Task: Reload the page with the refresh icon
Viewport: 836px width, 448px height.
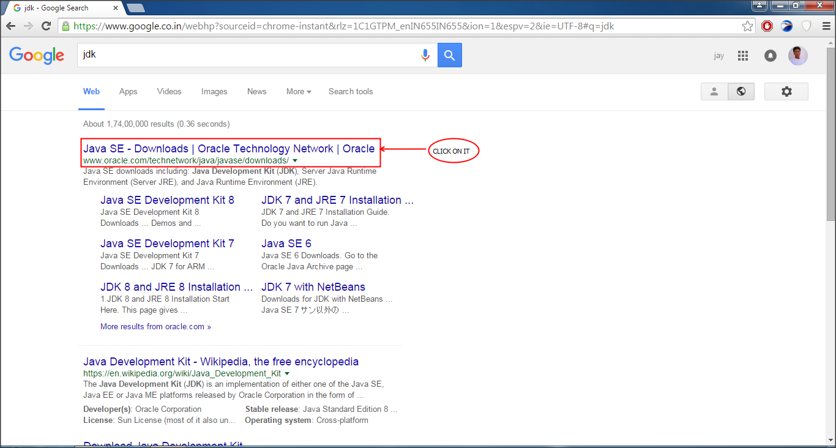Action: pyautogui.click(x=46, y=26)
